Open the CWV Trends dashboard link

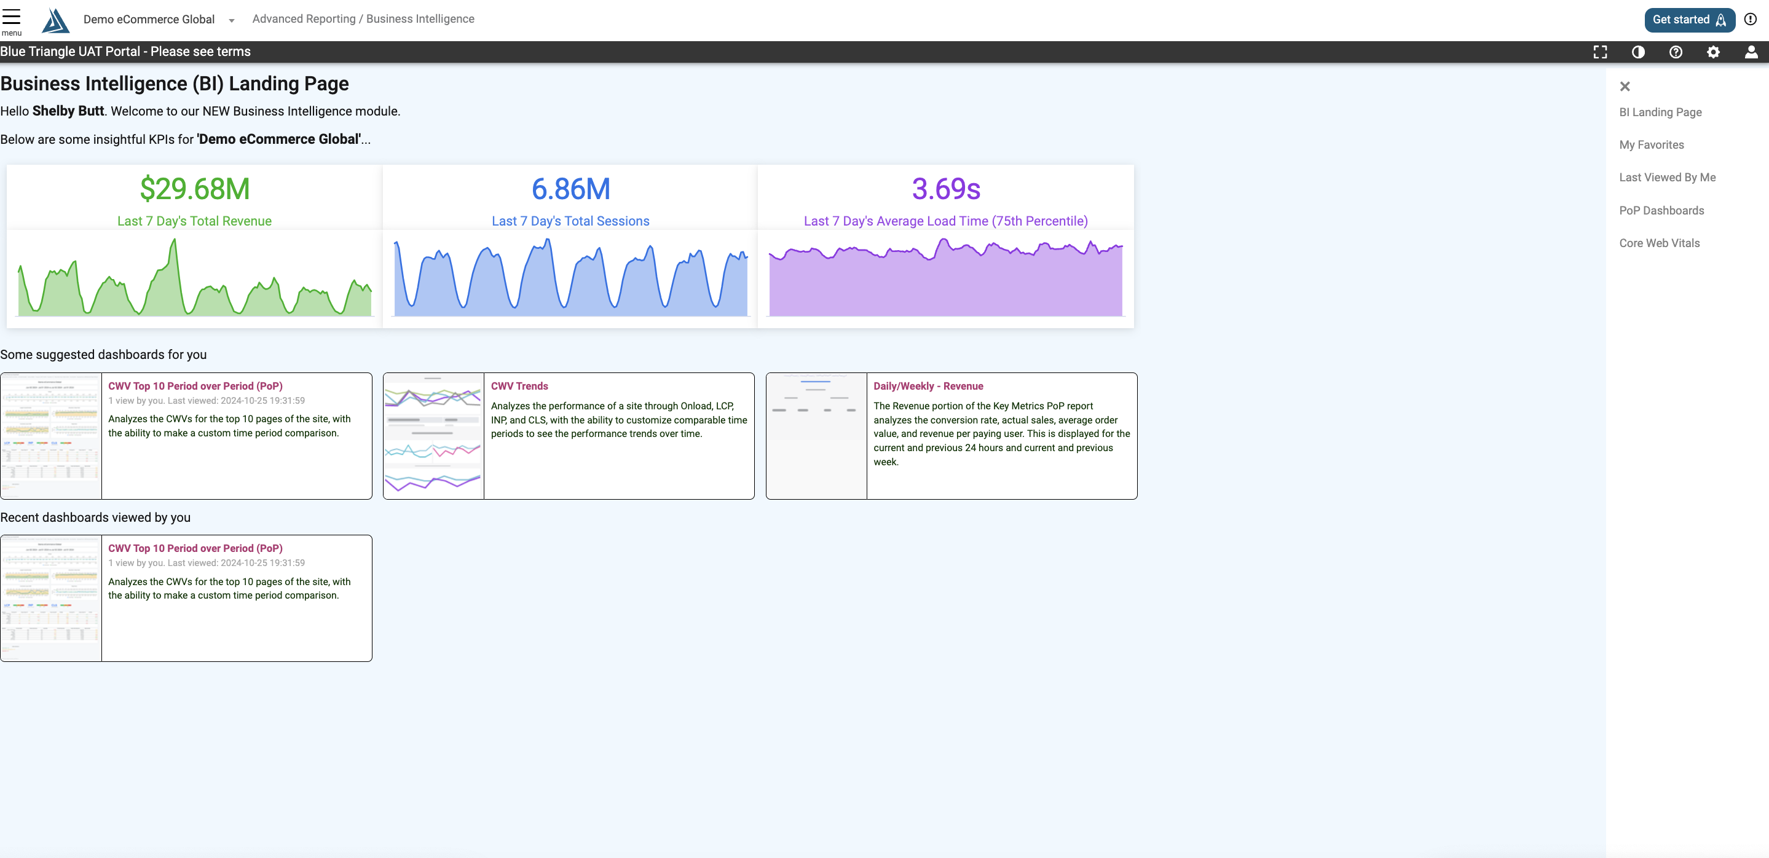click(x=519, y=387)
